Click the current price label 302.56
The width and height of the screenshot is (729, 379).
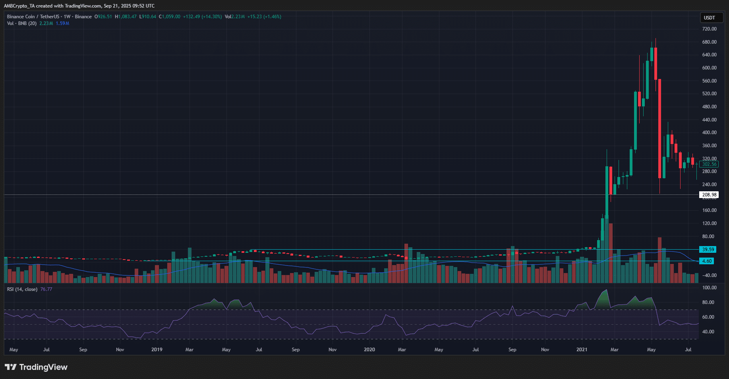click(x=709, y=164)
